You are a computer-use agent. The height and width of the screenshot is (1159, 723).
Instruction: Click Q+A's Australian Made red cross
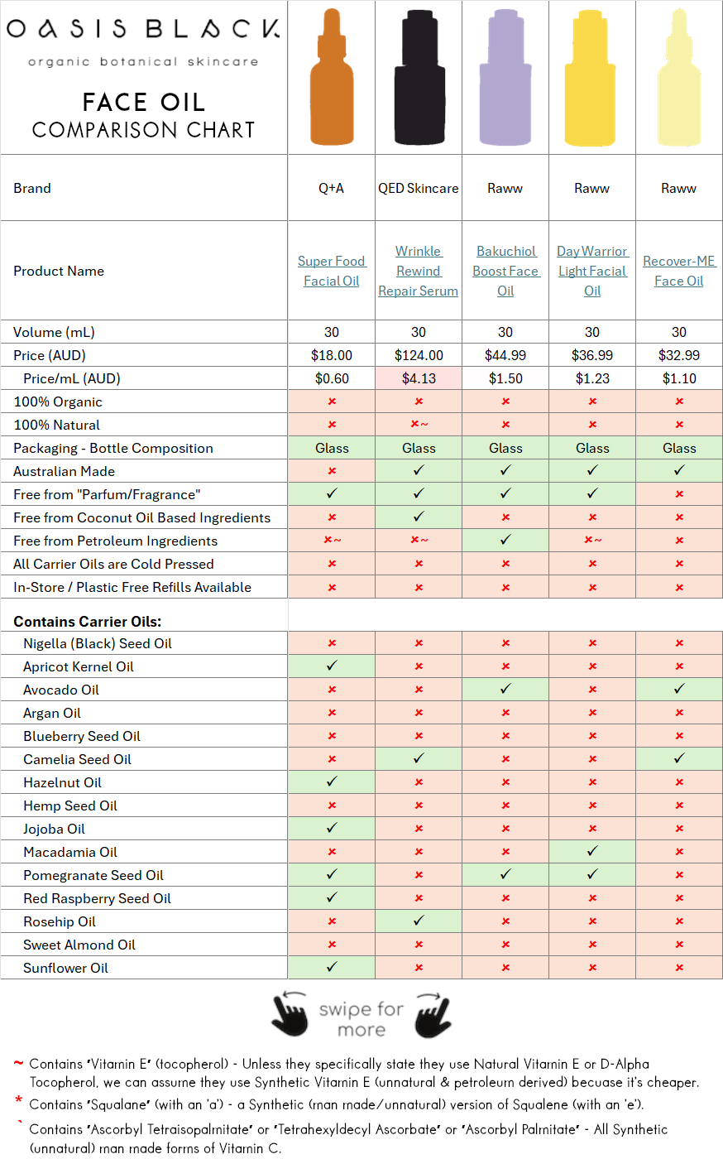pos(332,471)
